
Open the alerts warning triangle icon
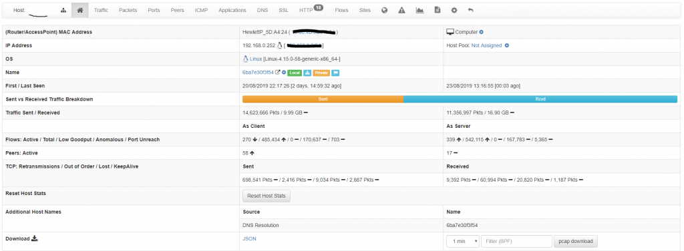[401, 10]
